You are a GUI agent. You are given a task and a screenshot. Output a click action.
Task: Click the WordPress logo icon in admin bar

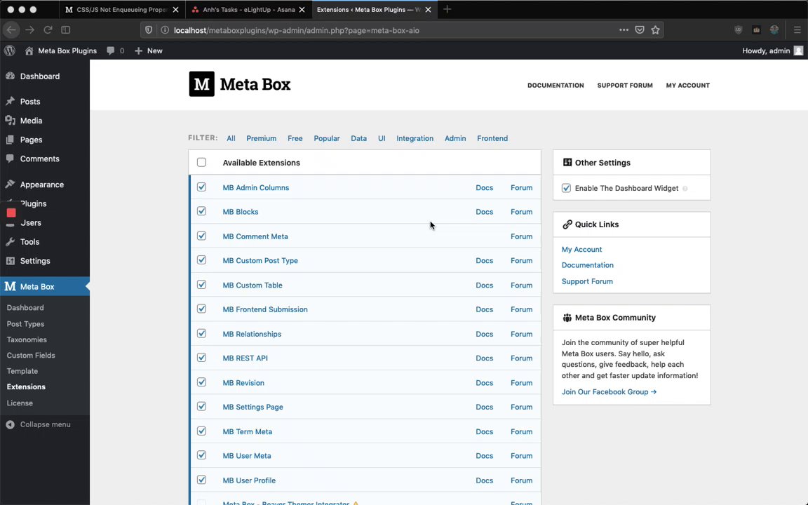pos(10,50)
